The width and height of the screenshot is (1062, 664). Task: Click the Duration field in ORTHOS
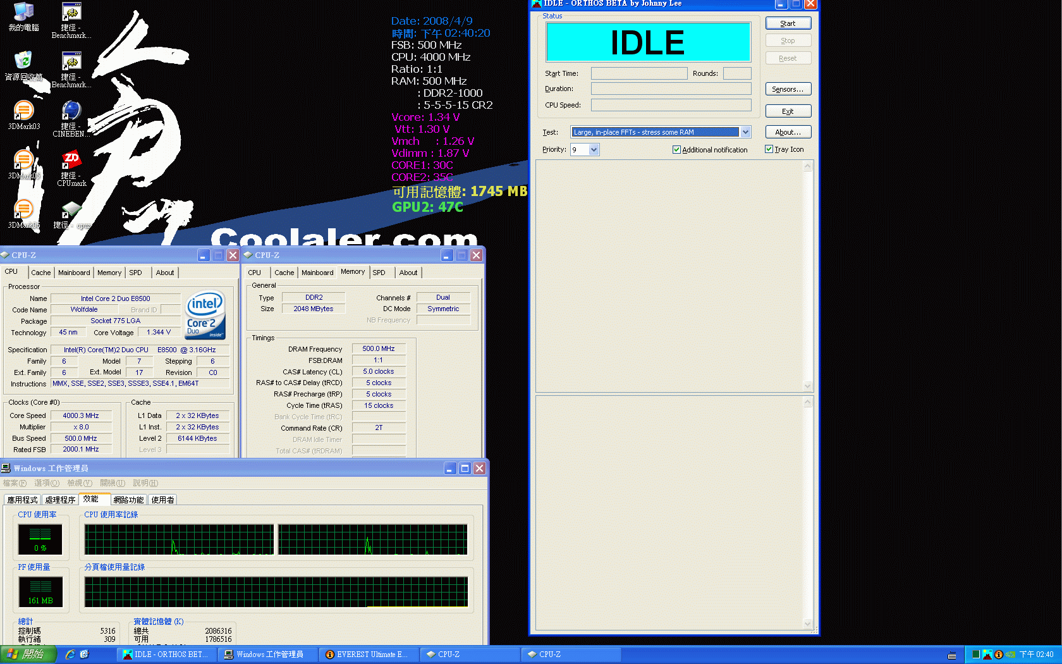671,89
